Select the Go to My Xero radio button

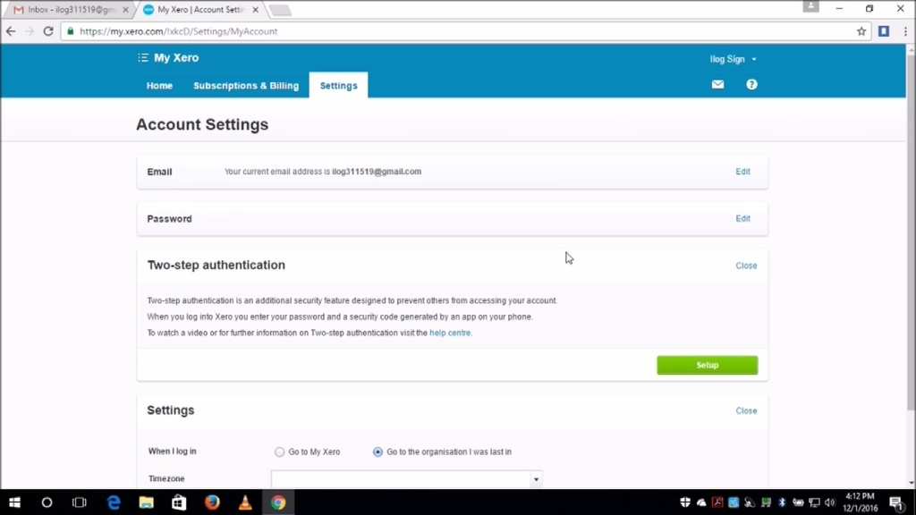[279, 452]
